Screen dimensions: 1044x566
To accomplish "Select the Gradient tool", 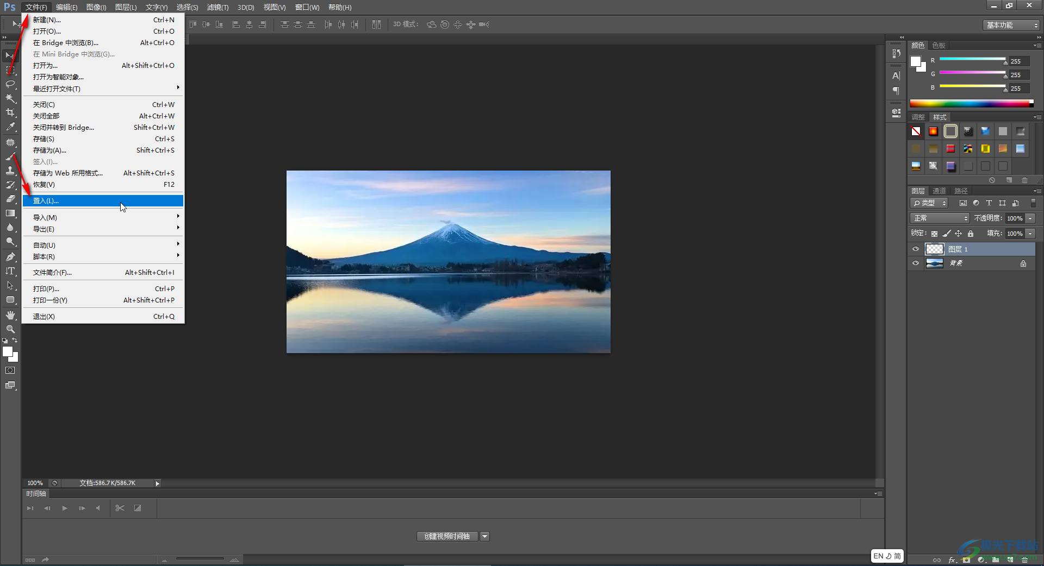I will pyautogui.click(x=10, y=213).
